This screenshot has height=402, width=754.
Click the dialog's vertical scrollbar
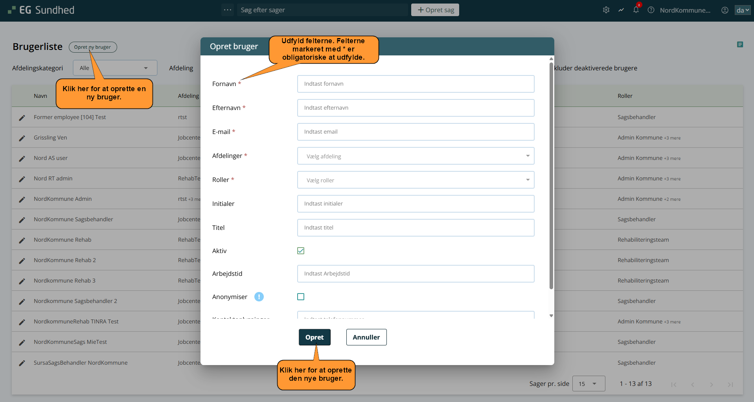tap(551, 177)
